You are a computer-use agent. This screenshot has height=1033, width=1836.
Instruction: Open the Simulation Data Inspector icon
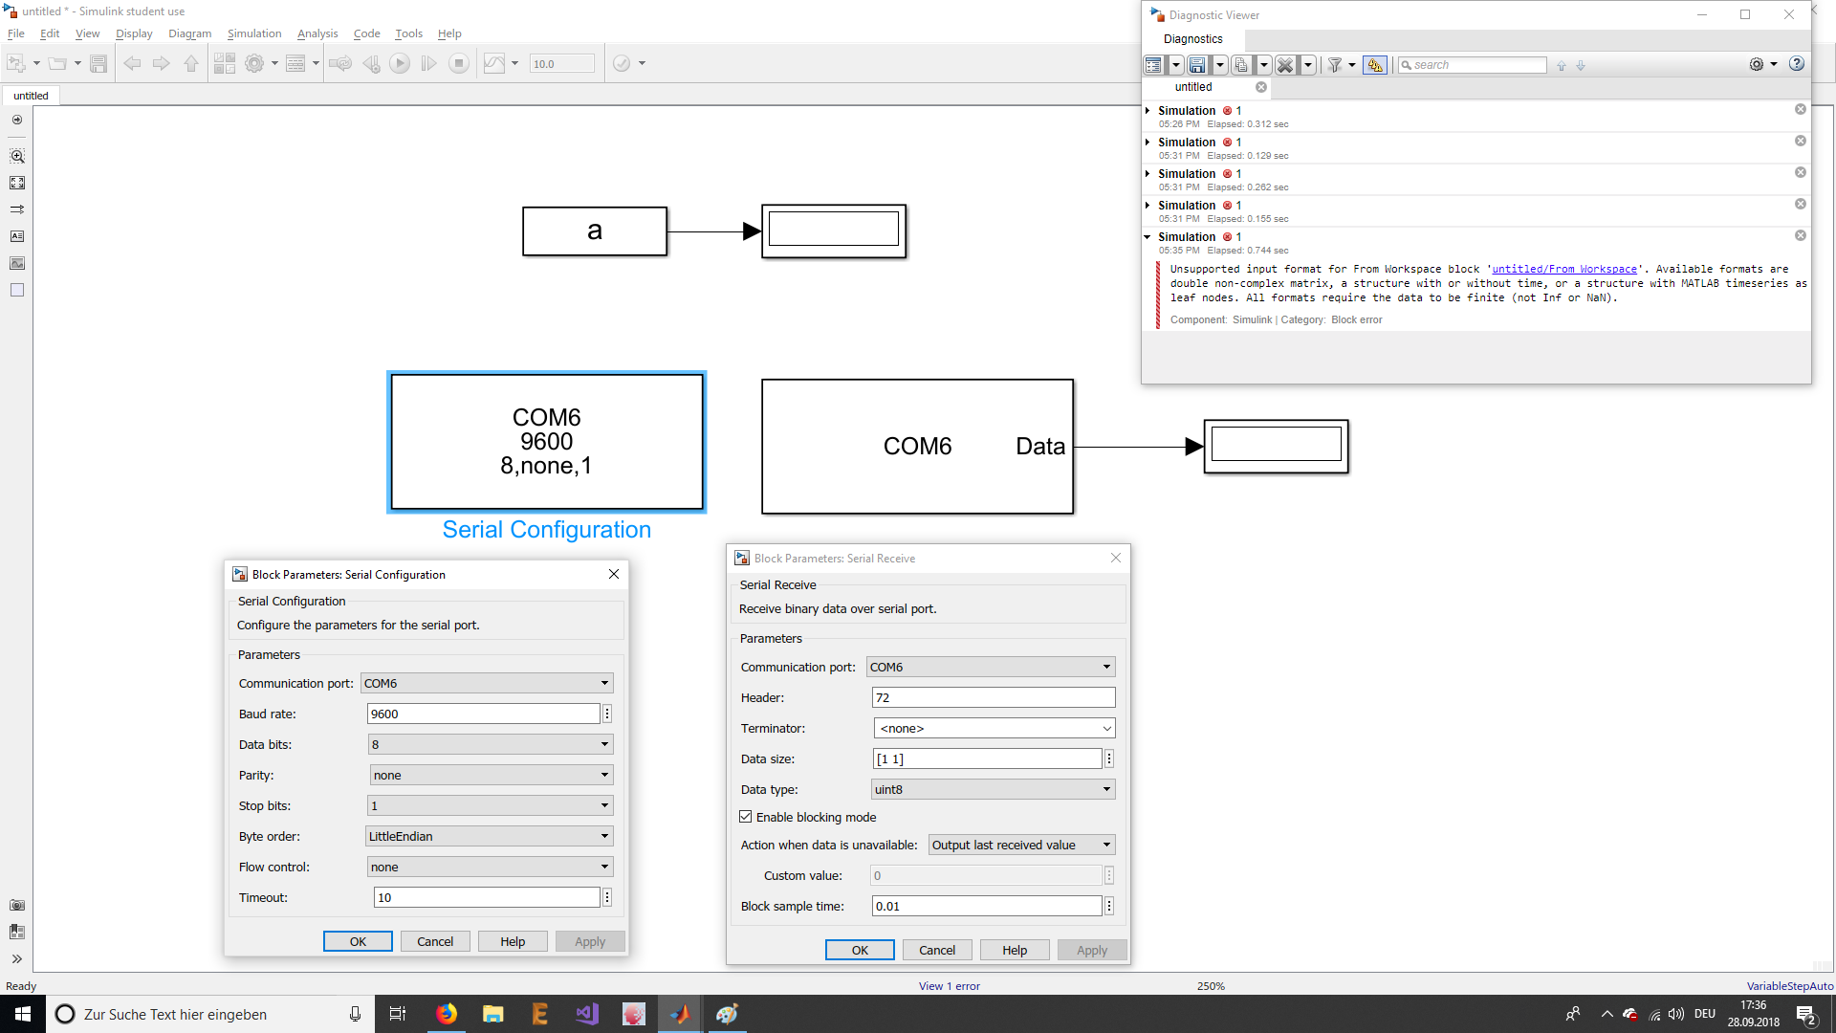pos(493,63)
